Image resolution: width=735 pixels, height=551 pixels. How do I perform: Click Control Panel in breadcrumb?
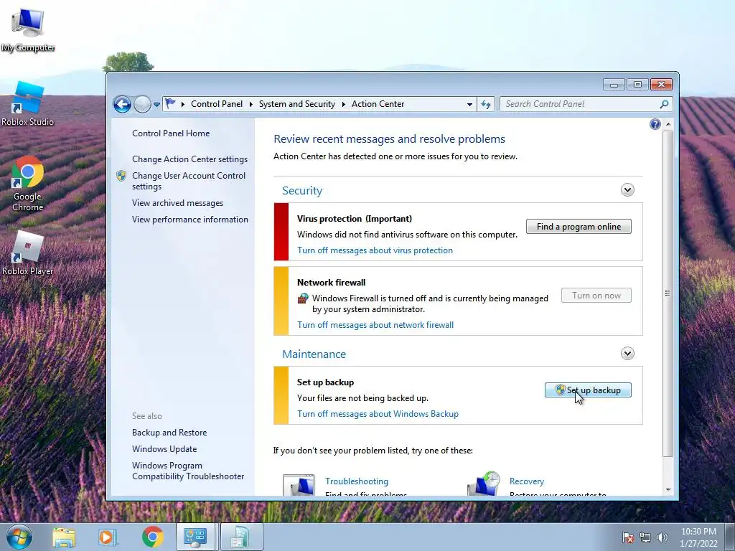217,104
